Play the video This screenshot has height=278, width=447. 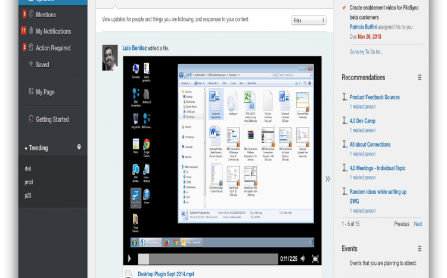(x=129, y=258)
